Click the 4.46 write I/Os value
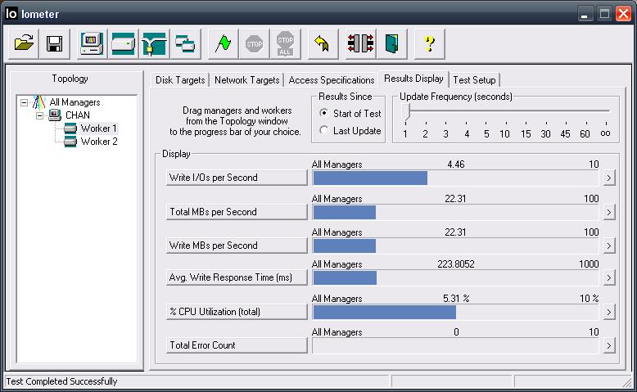Viewport: 637px width, 392px height. 456,164
